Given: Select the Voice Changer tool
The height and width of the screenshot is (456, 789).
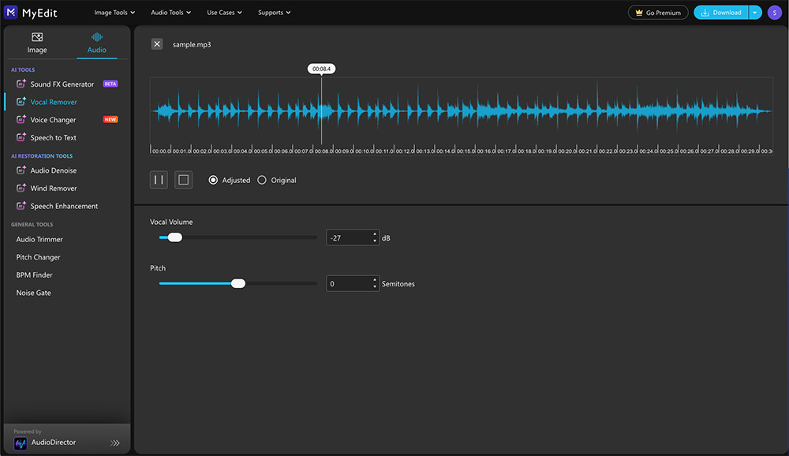Looking at the screenshot, I should [x=54, y=119].
